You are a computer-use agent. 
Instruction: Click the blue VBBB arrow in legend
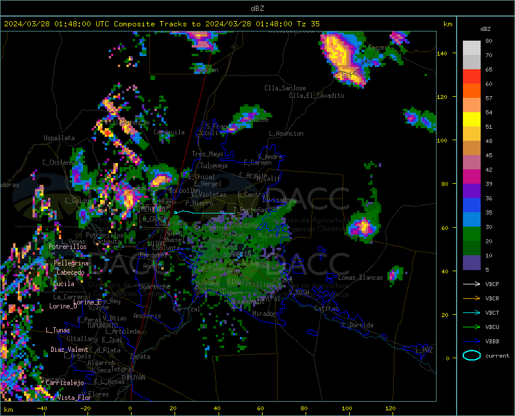472,342
